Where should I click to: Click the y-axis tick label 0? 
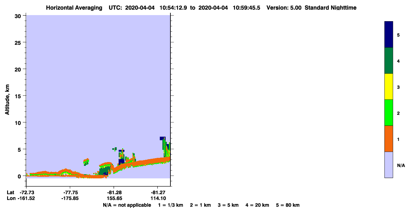coord(20,176)
